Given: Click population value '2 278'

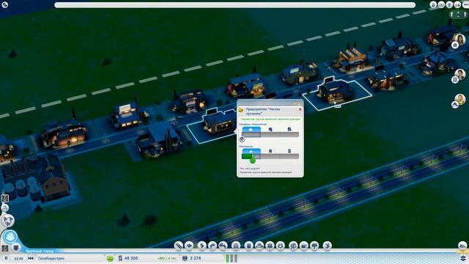Looking at the screenshot, I should click(x=196, y=258).
